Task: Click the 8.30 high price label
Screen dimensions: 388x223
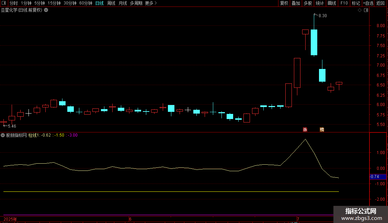Action: coord(323,15)
